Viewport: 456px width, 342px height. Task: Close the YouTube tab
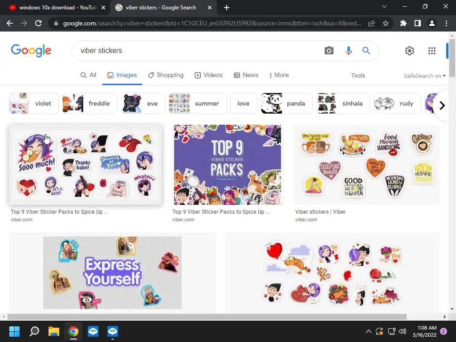coord(103,8)
